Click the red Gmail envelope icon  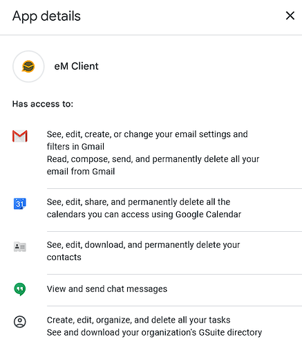click(x=20, y=136)
